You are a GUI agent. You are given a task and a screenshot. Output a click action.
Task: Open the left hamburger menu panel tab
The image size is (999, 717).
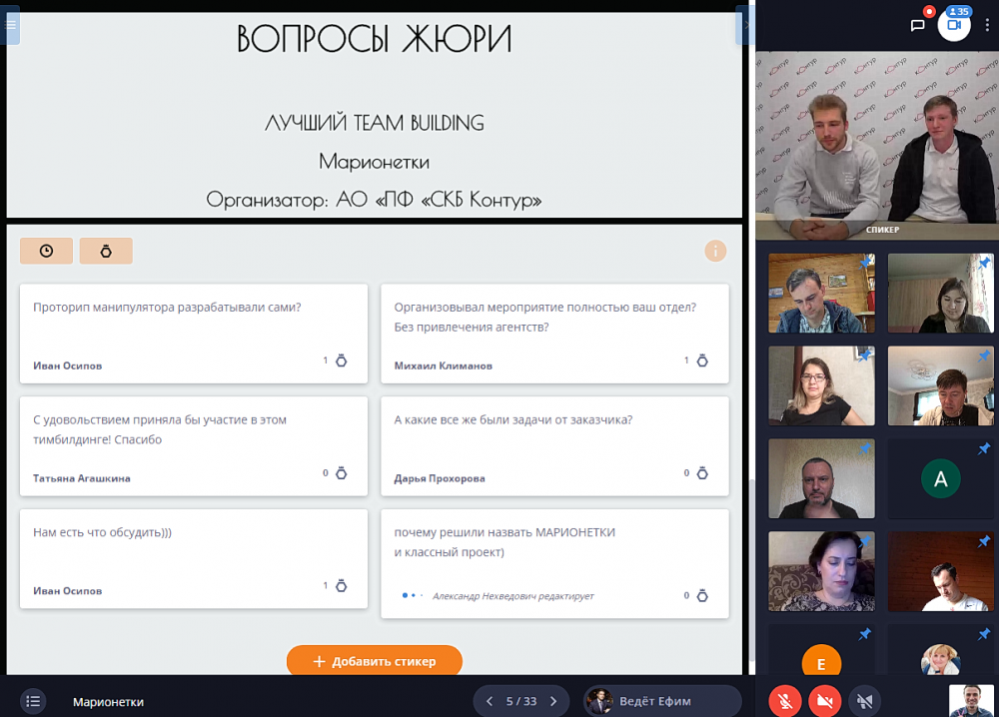point(10,25)
